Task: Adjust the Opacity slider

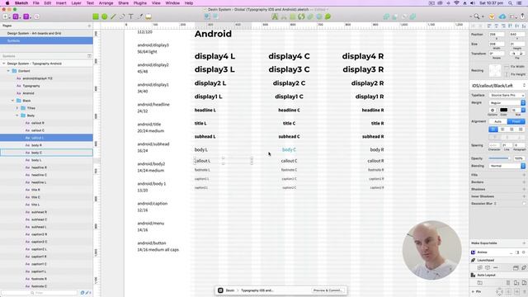Action: point(498,158)
